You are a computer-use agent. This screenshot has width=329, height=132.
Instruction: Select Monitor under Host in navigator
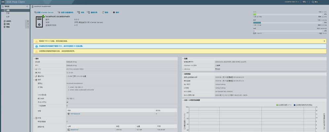point(8,16)
